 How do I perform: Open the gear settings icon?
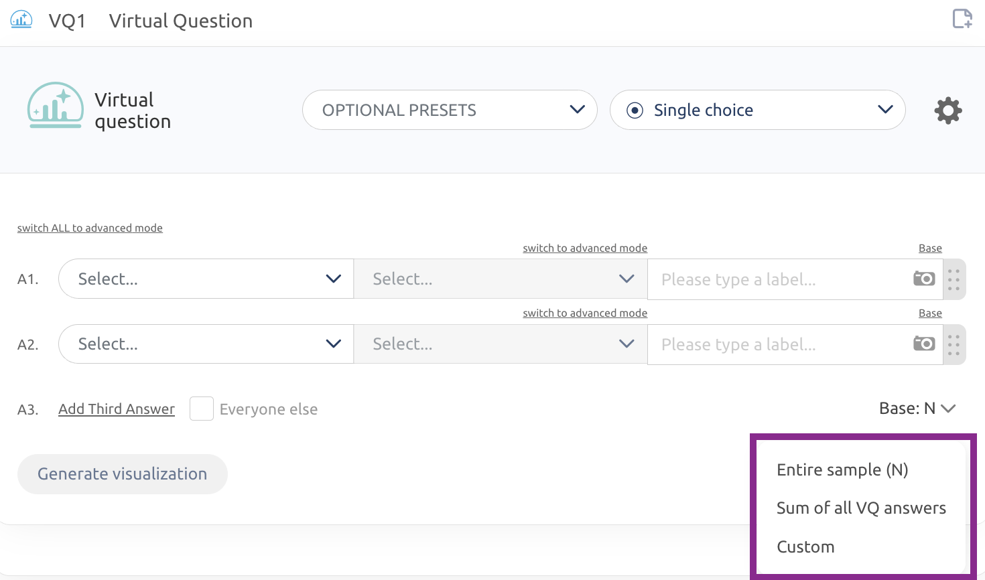948,111
